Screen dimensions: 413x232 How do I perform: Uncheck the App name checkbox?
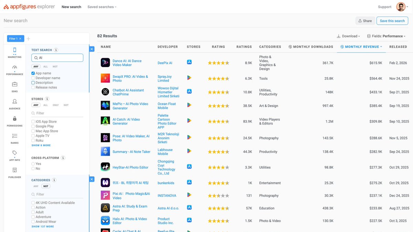(x=33, y=73)
